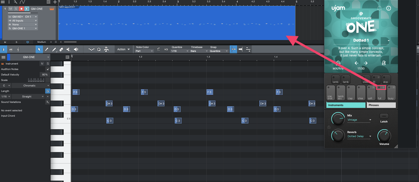This screenshot has height=182, width=419.
Task: Solo the GM-ONE track
Action: (x=16, y=9)
